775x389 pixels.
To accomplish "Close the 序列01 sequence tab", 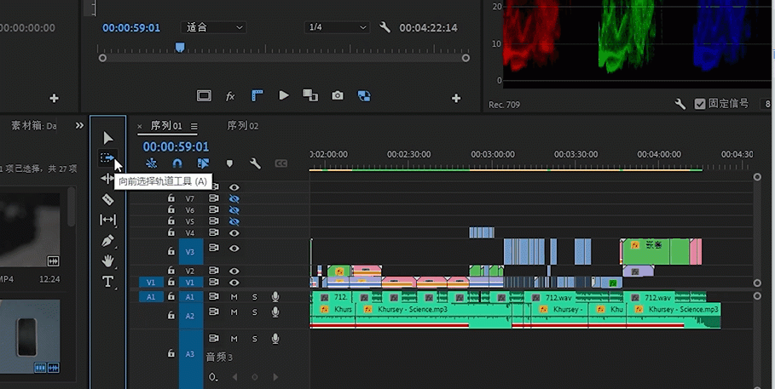I will [139, 126].
